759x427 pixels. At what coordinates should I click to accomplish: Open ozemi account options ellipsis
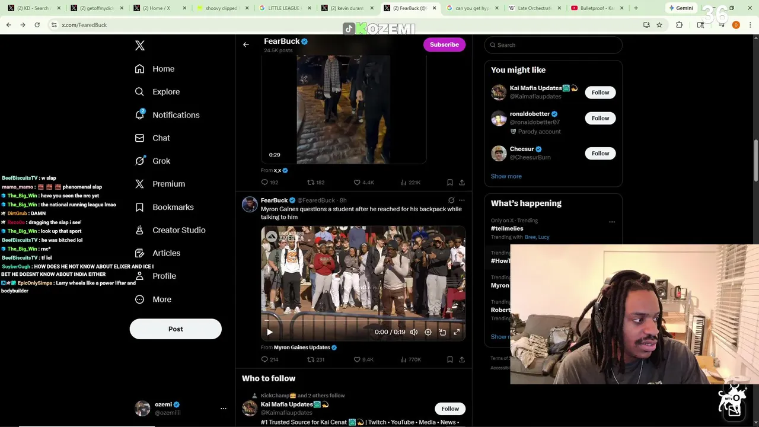point(224,409)
